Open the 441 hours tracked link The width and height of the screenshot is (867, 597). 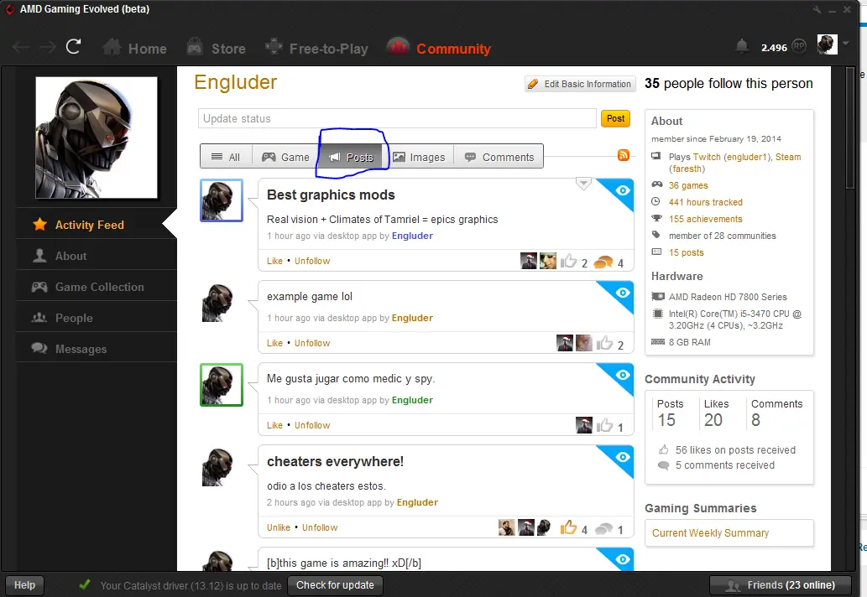pyautogui.click(x=706, y=202)
